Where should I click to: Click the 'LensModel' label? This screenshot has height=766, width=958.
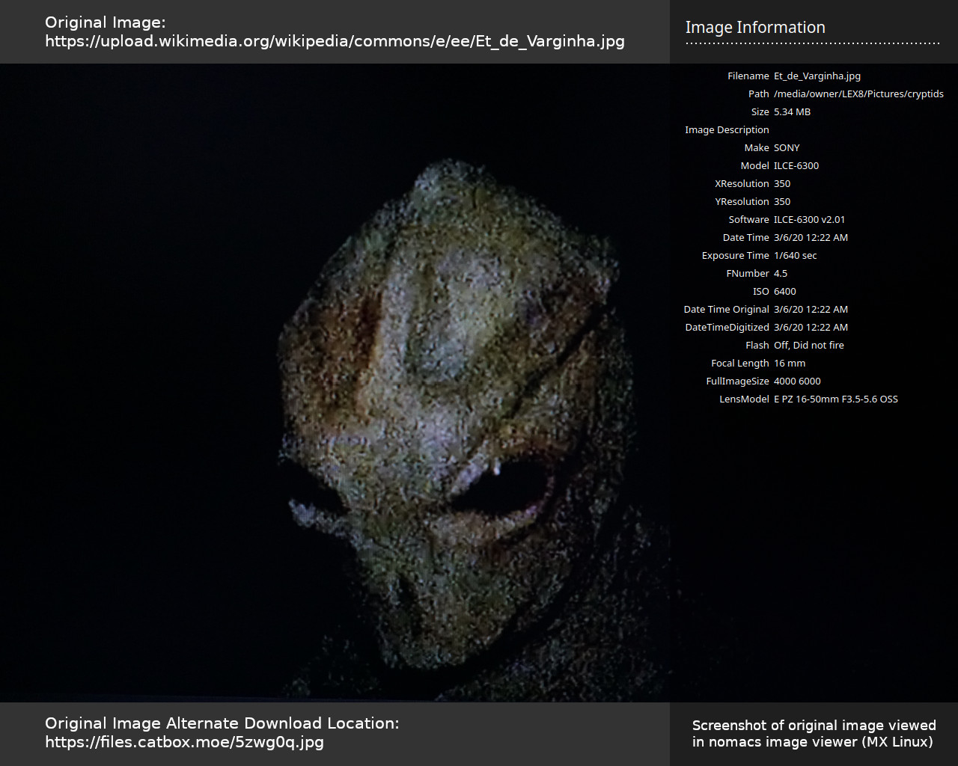pyautogui.click(x=744, y=399)
